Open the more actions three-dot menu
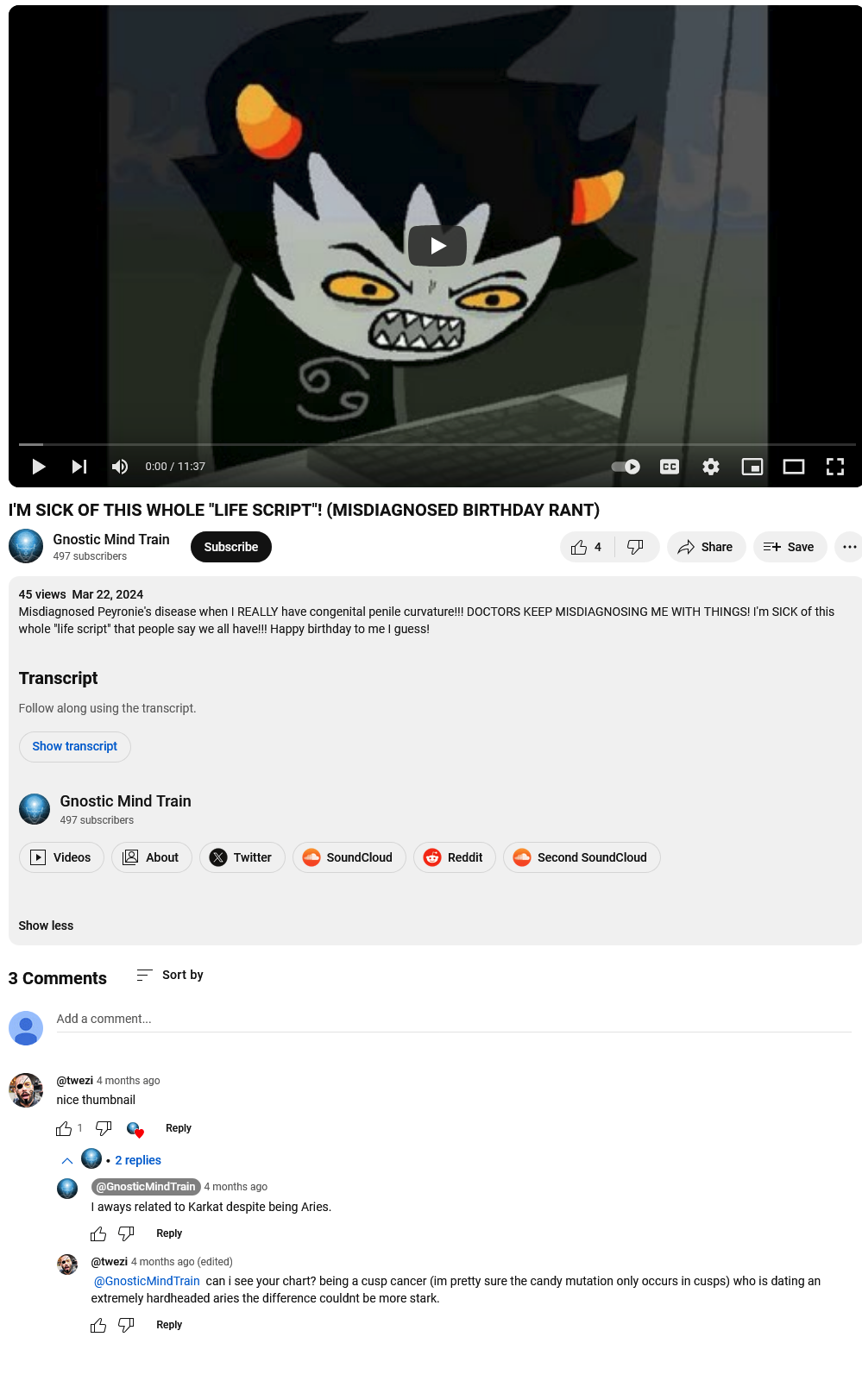 click(849, 547)
